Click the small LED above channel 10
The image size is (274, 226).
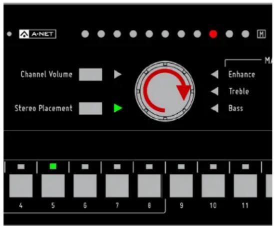[x=213, y=166]
